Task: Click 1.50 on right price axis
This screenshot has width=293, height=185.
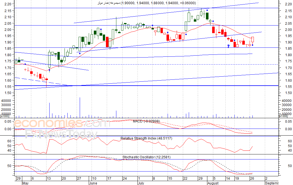Action: point(288,93)
